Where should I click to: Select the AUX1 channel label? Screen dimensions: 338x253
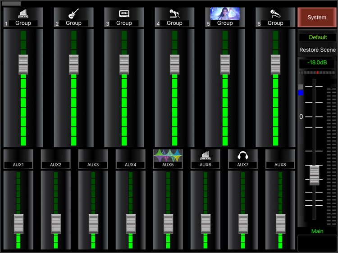(x=18, y=165)
